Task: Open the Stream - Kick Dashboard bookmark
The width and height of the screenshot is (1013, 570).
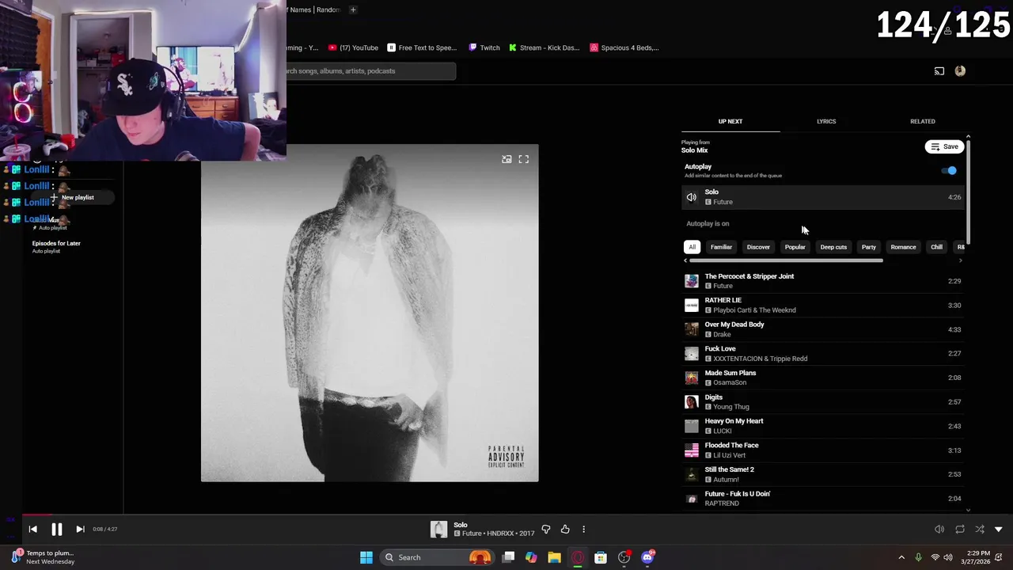Action: tap(544, 47)
